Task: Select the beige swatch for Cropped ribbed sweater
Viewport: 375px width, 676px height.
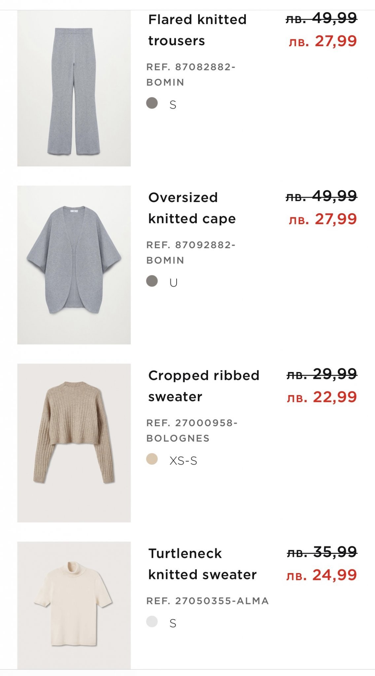Action: point(152,459)
